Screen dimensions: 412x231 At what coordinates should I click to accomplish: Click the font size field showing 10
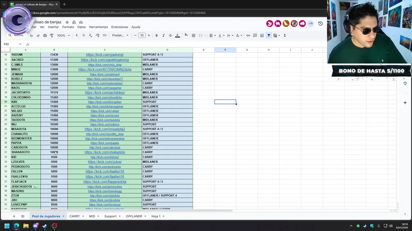[142, 35]
